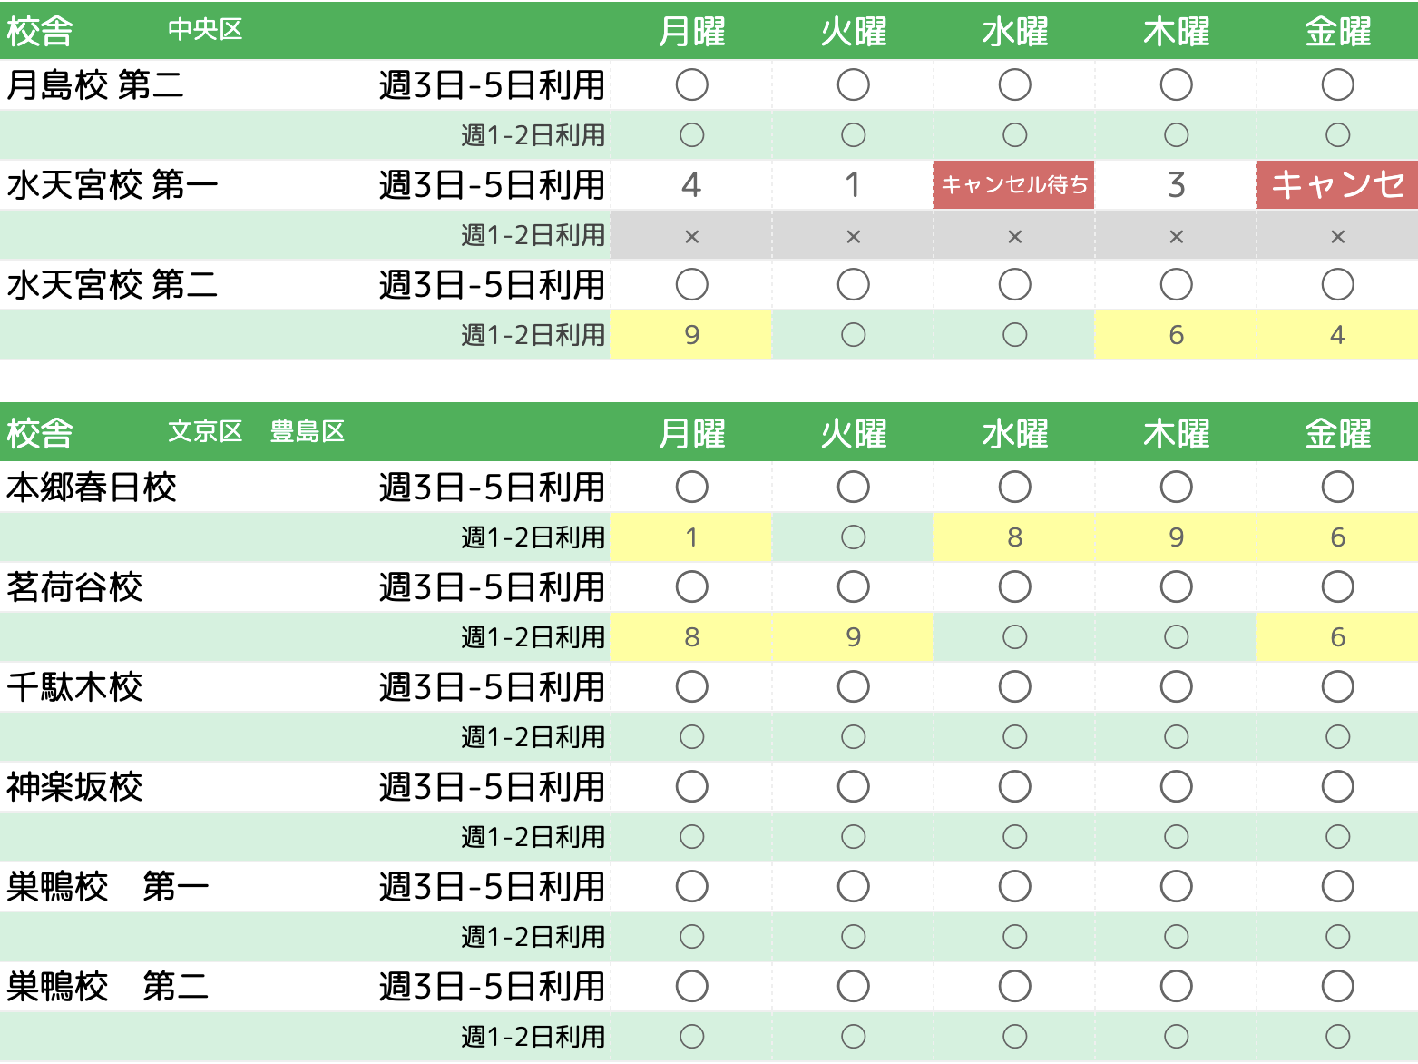Screen dimensions: 1418x1064
Task: Select Tuesday circle for 本郷春日校 週1-2日利用
Action: [853, 537]
